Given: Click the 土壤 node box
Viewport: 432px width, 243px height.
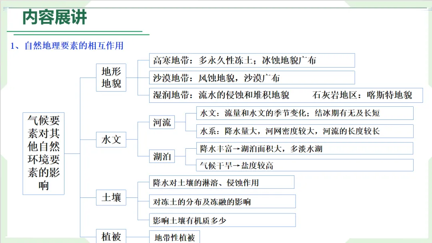Looking at the screenshot, I should click(111, 197).
